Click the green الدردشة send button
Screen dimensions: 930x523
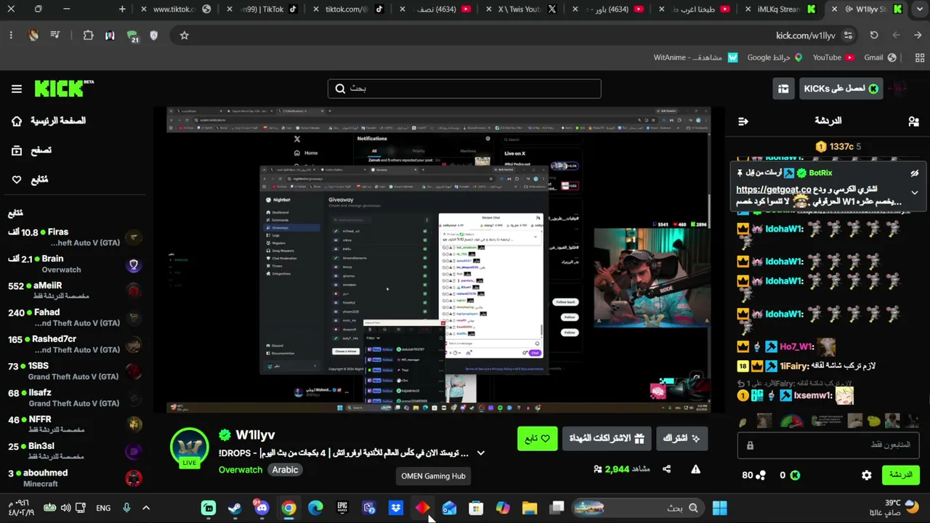point(900,475)
